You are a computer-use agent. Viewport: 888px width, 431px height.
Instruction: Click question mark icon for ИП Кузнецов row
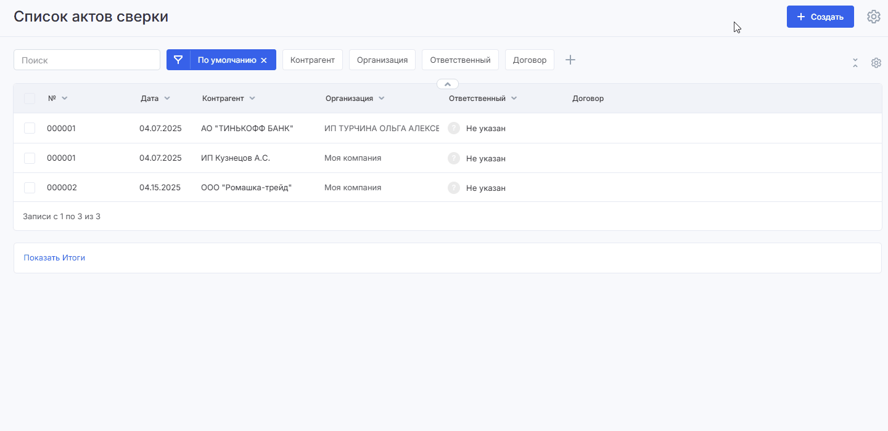click(x=454, y=158)
